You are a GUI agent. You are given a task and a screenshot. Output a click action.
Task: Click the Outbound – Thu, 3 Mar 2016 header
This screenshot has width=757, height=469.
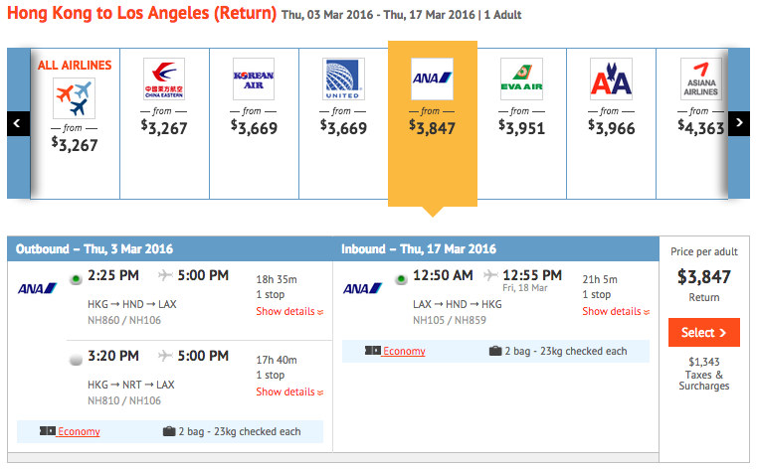(x=95, y=249)
